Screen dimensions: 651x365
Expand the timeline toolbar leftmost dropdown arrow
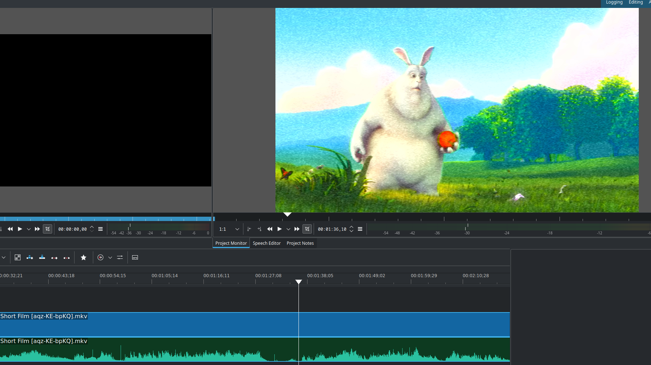[x=4, y=257]
